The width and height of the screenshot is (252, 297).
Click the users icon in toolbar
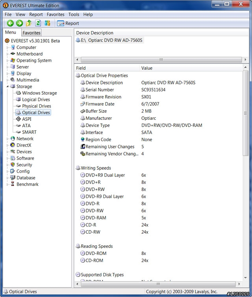[x=47, y=23]
